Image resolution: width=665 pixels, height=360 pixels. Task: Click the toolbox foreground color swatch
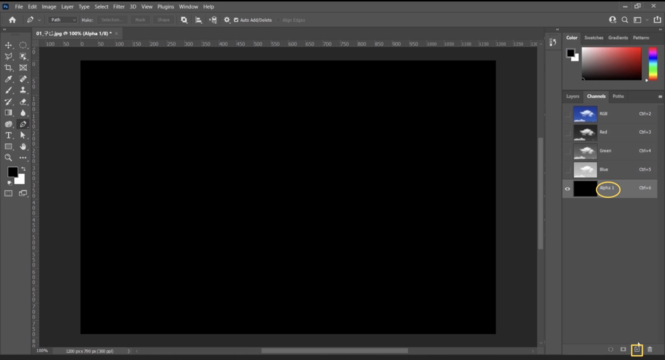[12, 172]
